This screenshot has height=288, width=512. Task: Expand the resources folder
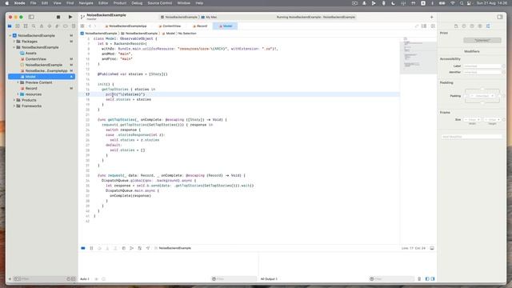pyautogui.click(x=18, y=94)
